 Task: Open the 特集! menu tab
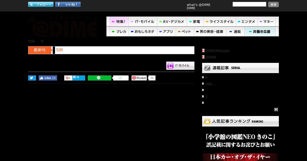click(119, 22)
